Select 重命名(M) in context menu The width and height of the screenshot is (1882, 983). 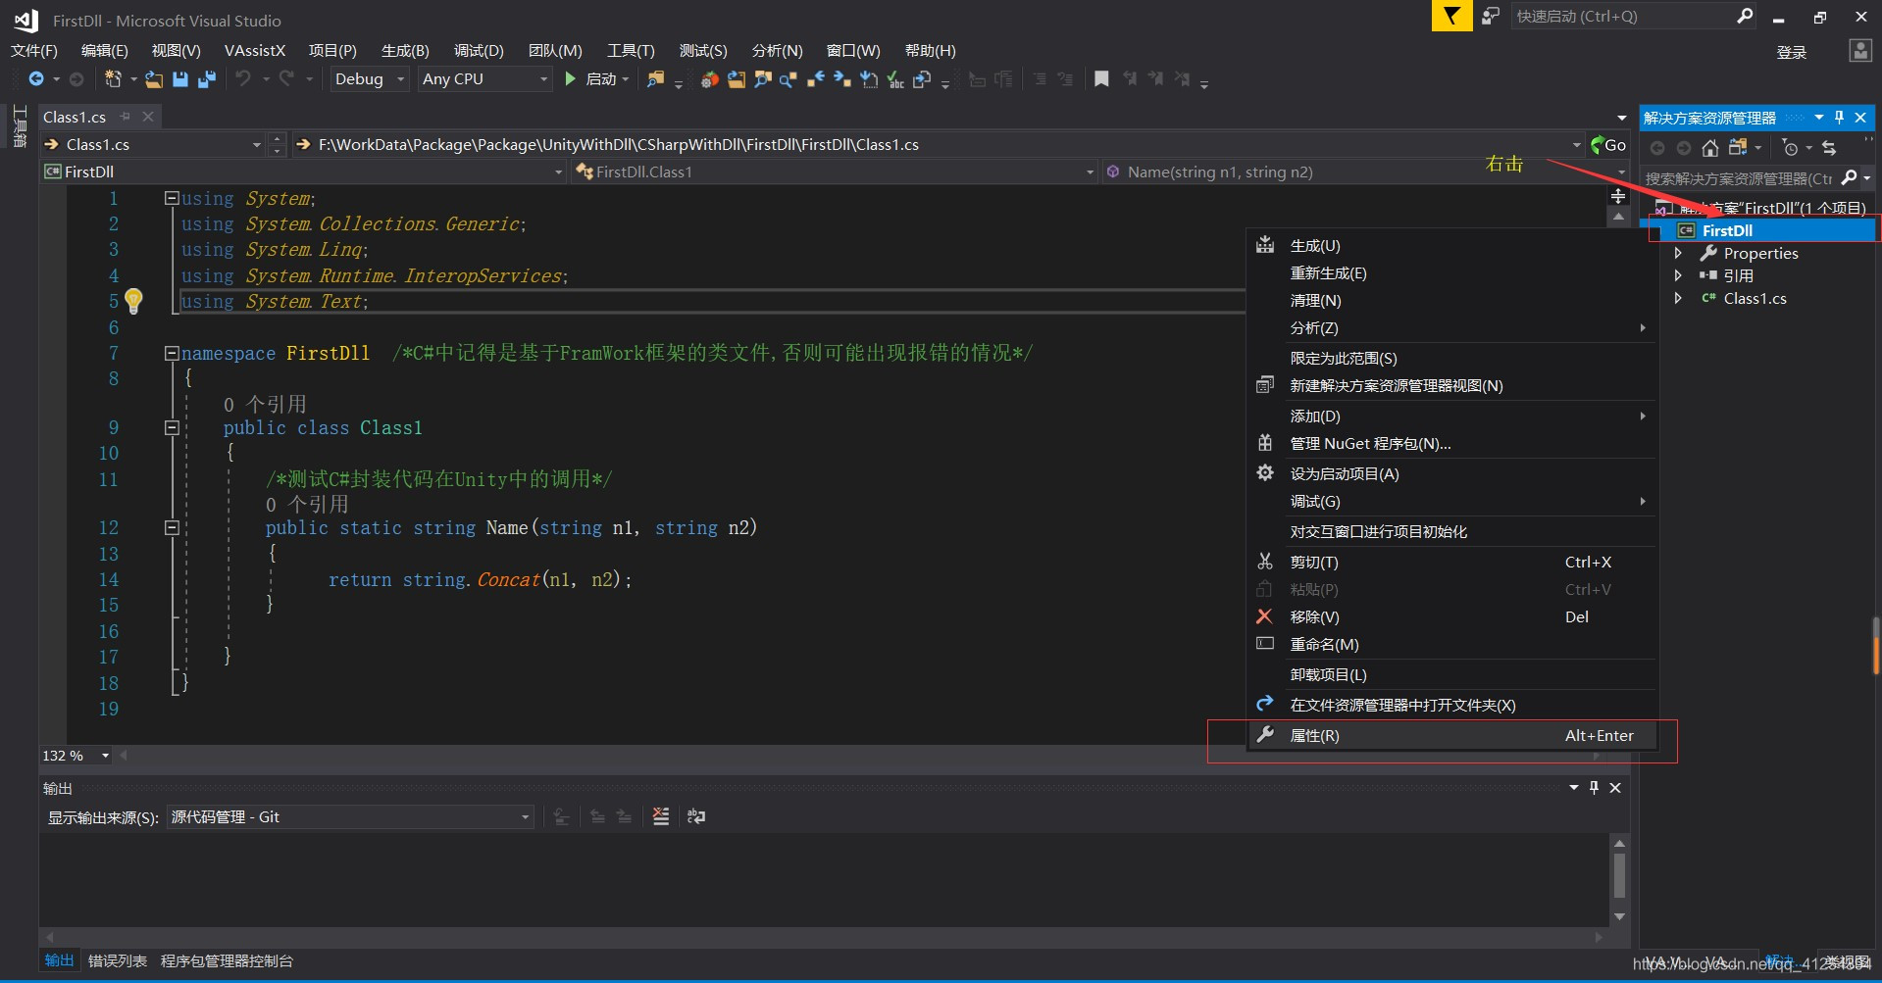tap(1451, 645)
